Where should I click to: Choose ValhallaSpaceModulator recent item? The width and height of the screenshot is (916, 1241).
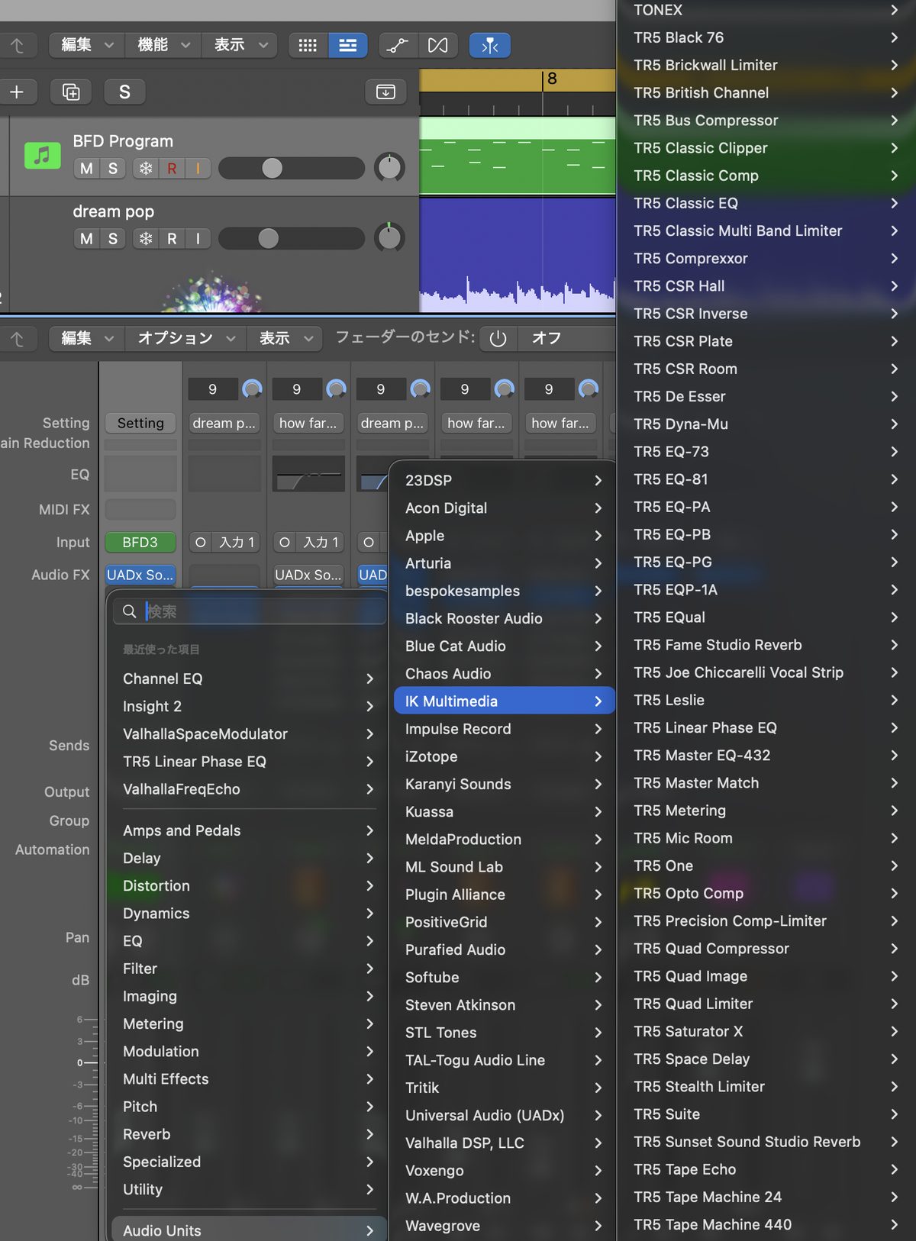(248, 734)
